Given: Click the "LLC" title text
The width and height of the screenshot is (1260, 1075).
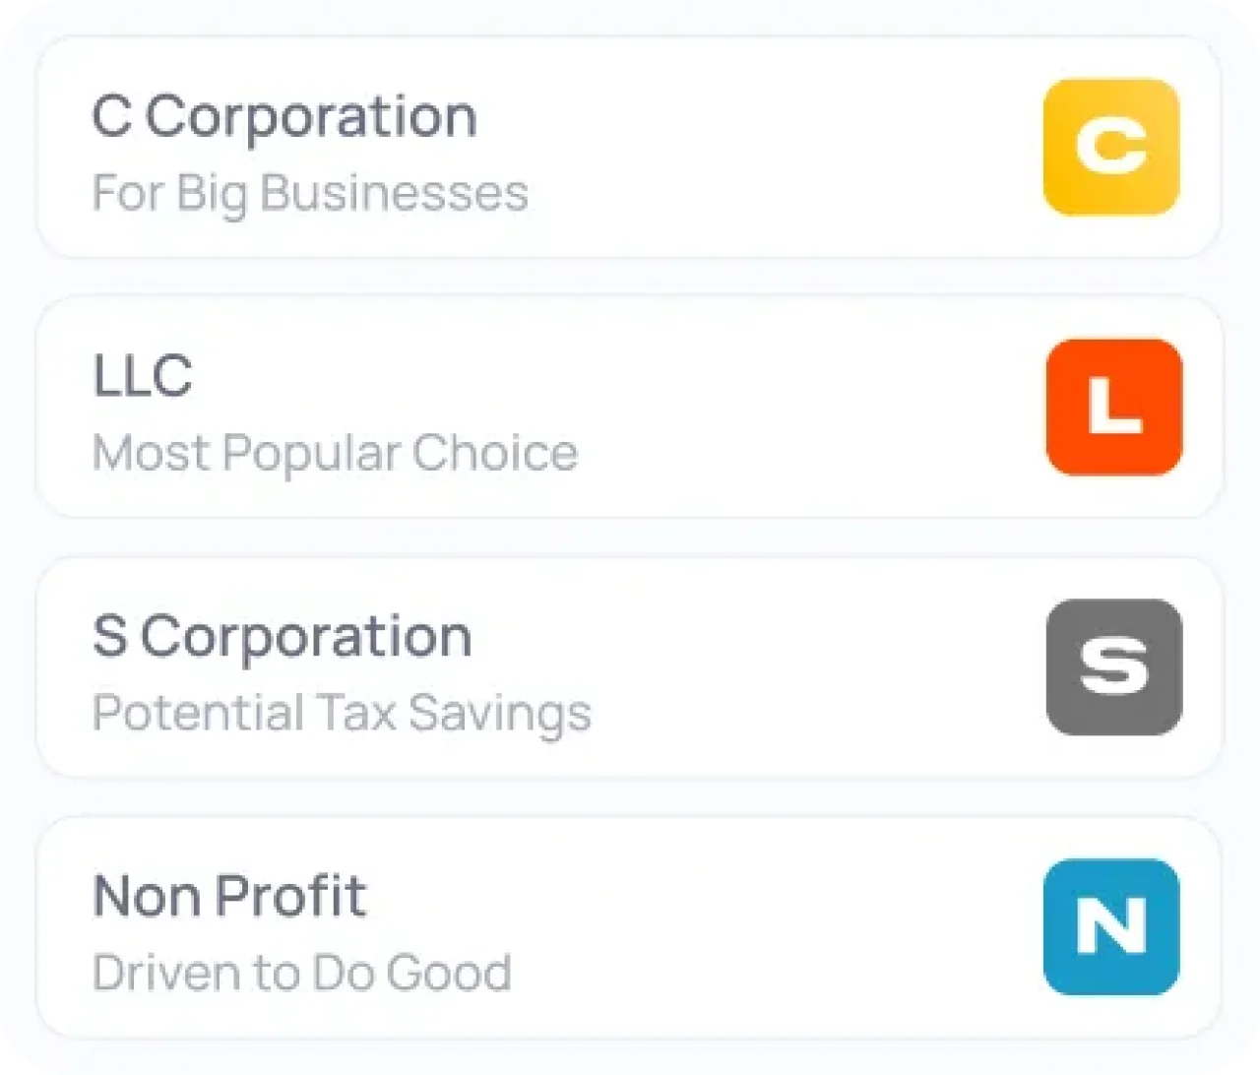Looking at the screenshot, I should pyautogui.click(x=143, y=376).
